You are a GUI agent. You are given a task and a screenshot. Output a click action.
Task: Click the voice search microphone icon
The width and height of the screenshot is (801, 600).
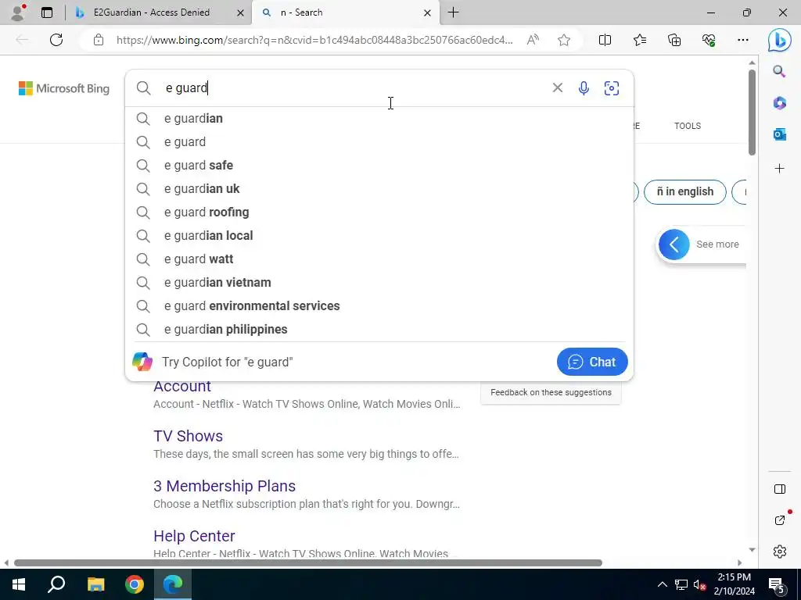584,88
